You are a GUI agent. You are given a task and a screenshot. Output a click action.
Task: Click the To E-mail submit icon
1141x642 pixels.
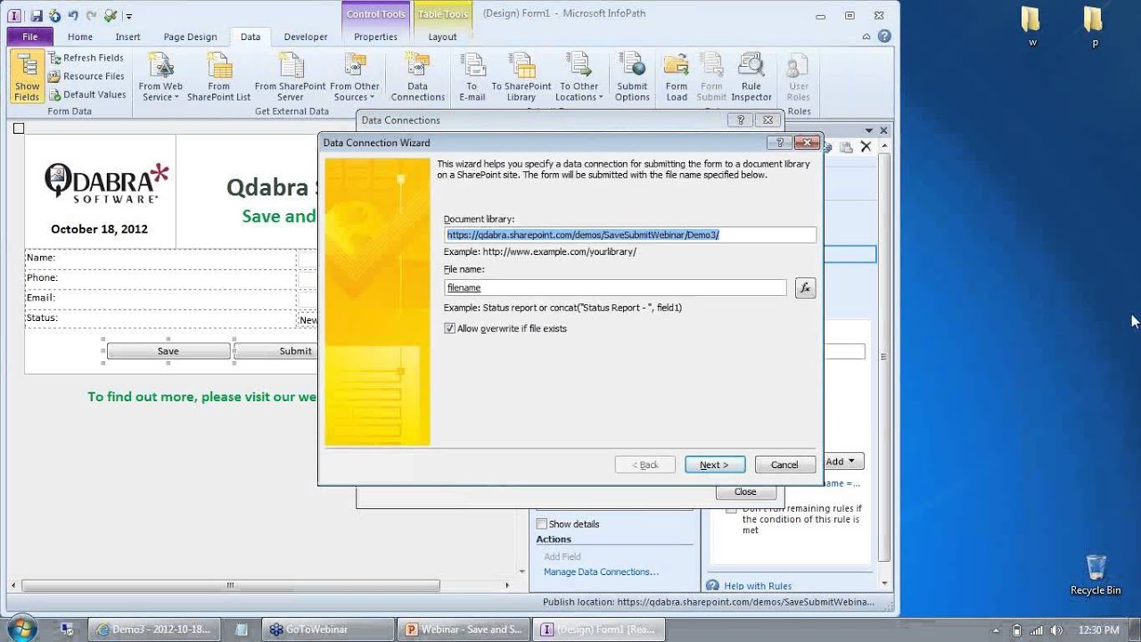(x=472, y=76)
